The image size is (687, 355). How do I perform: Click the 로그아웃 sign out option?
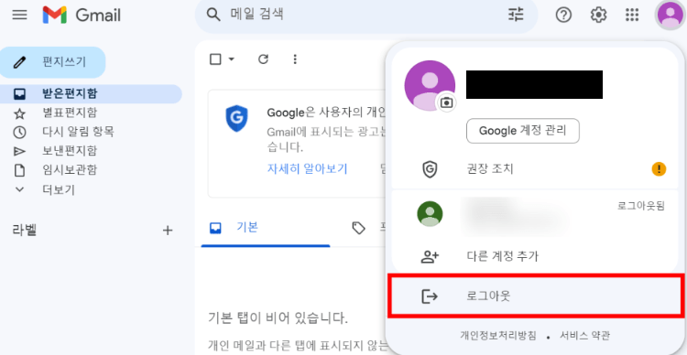click(x=536, y=296)
